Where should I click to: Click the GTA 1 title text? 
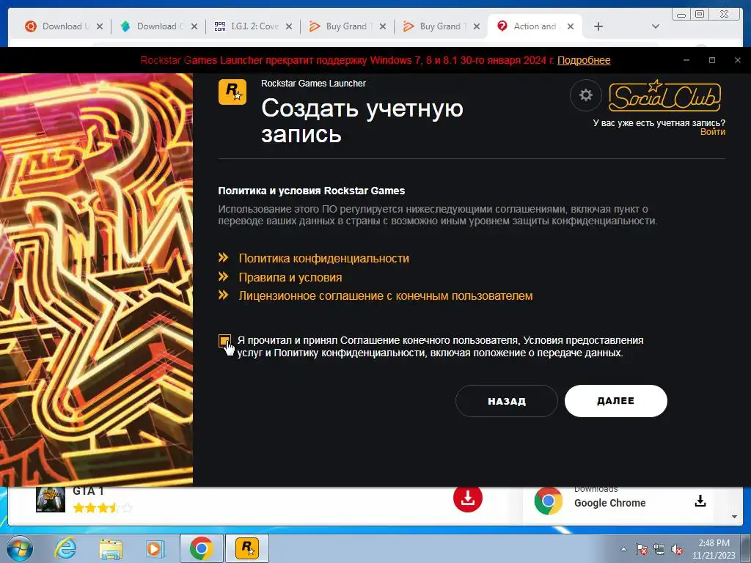click(88, 492)
